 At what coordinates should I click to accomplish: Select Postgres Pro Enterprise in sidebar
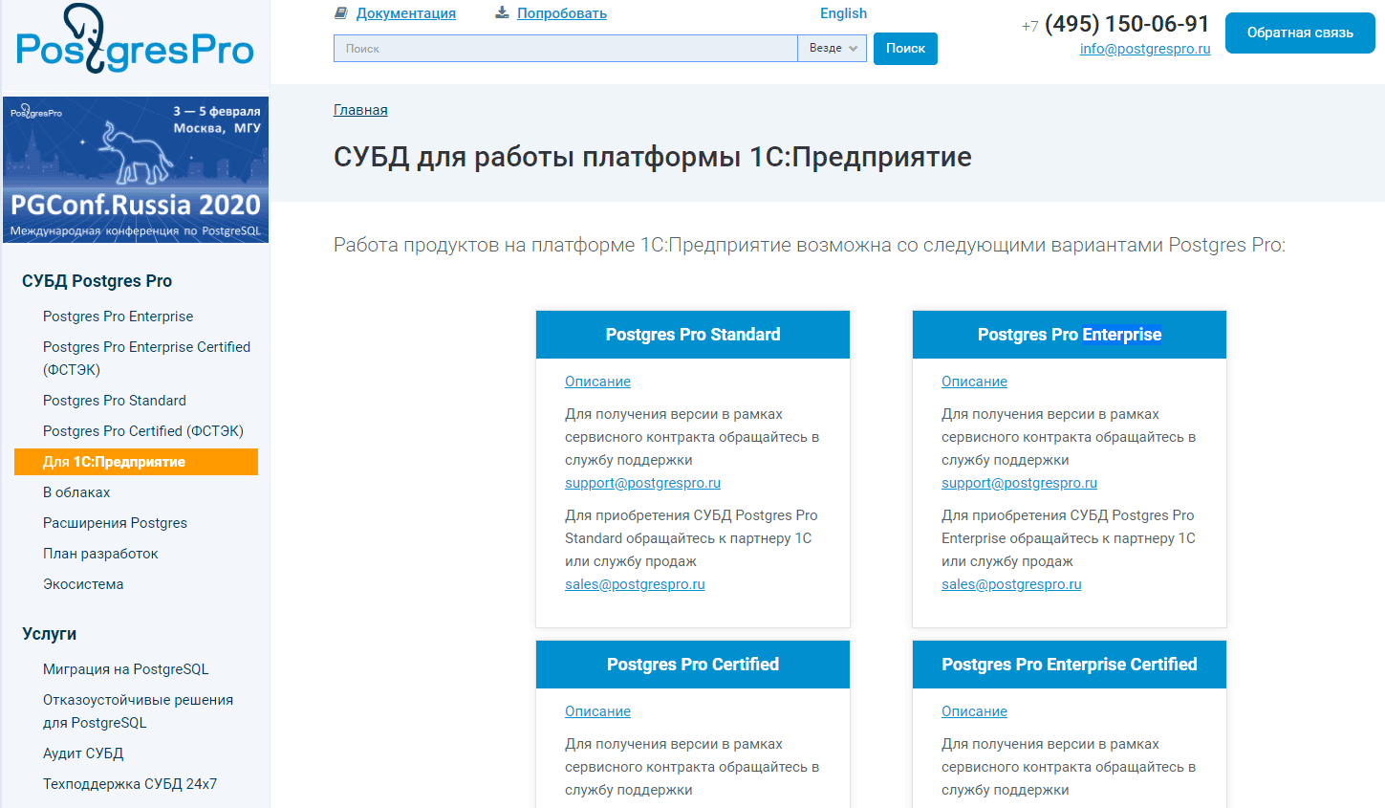point(118,317)
